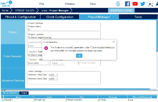Toggle the Generate Under Root checkbox
This screenshot has height=102, width=158.
pos(79,63)
